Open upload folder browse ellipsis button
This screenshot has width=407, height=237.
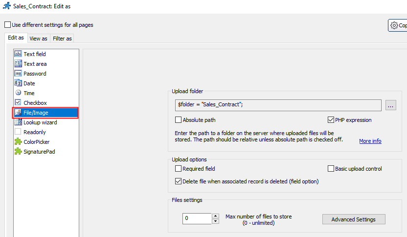[x=390, y=105]
